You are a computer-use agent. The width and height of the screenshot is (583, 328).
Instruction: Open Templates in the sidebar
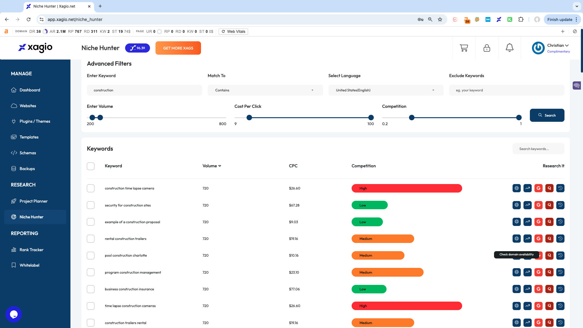pyautogui.click(x=29, y=137)
